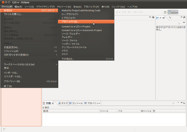Choose Convert to a C/C++ Autotools Project
The height and width of the screenshot is (132, 187).
[x=86, y=30]
